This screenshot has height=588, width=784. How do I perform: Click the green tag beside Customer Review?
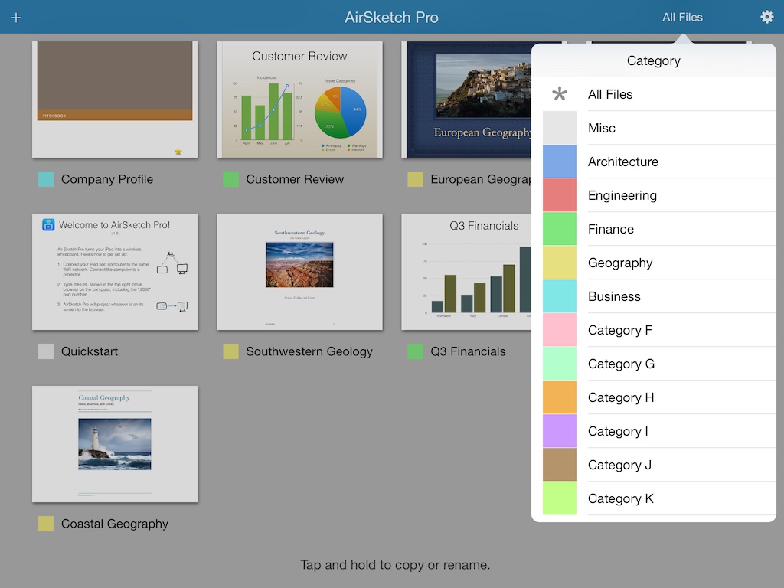(x=230, y=179)
